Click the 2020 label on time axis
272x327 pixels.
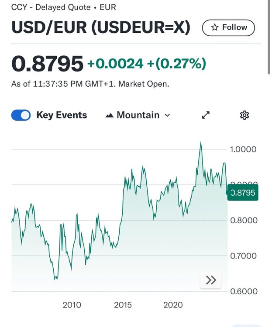tap(173, 305)
